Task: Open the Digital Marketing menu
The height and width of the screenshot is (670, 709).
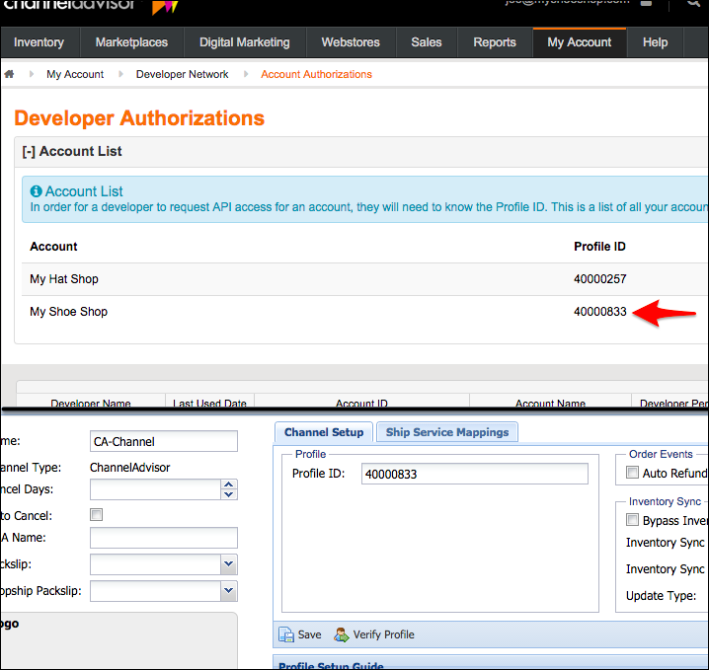Action: tap(245, 42)
